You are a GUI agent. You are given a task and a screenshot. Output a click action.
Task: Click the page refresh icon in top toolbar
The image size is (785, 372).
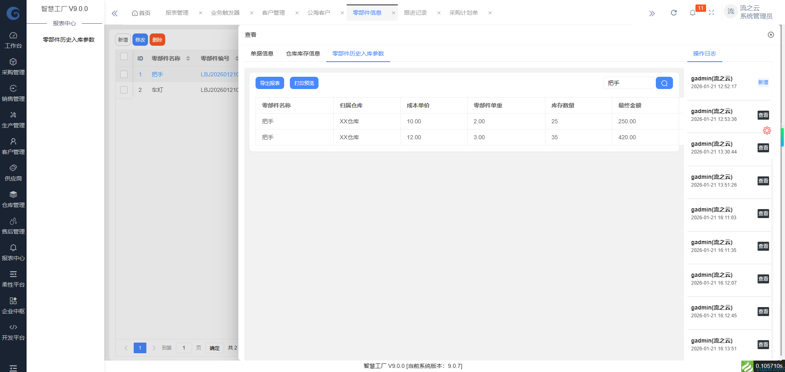(673, 13)
